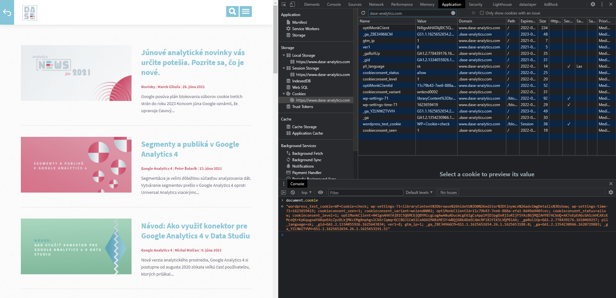Clear the console output
The width and height of the screenshot is (616, 298).
[293, 192]
